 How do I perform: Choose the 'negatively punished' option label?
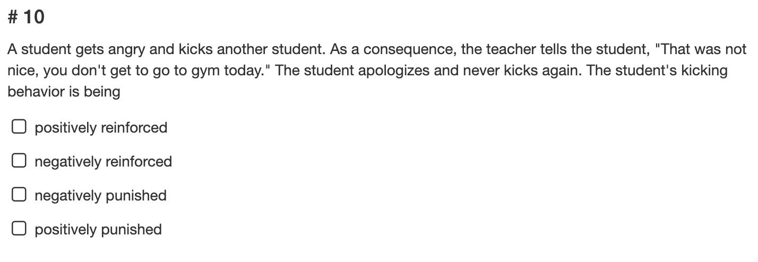(x=101, y=196)
